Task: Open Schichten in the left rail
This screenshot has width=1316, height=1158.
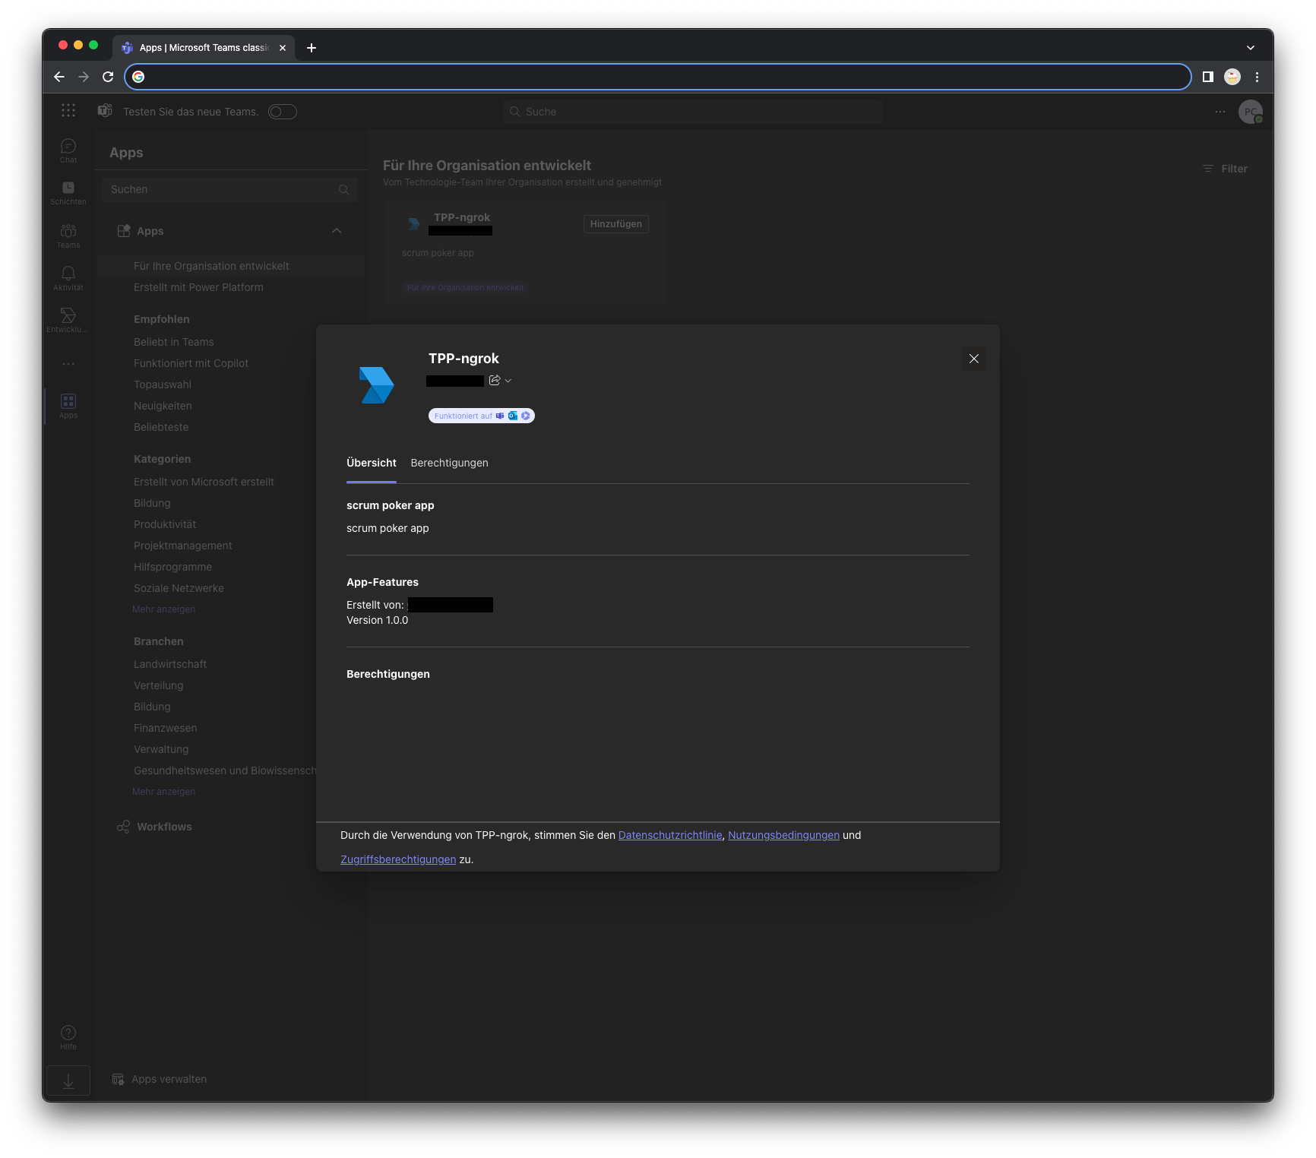Action: coord(68,192)
